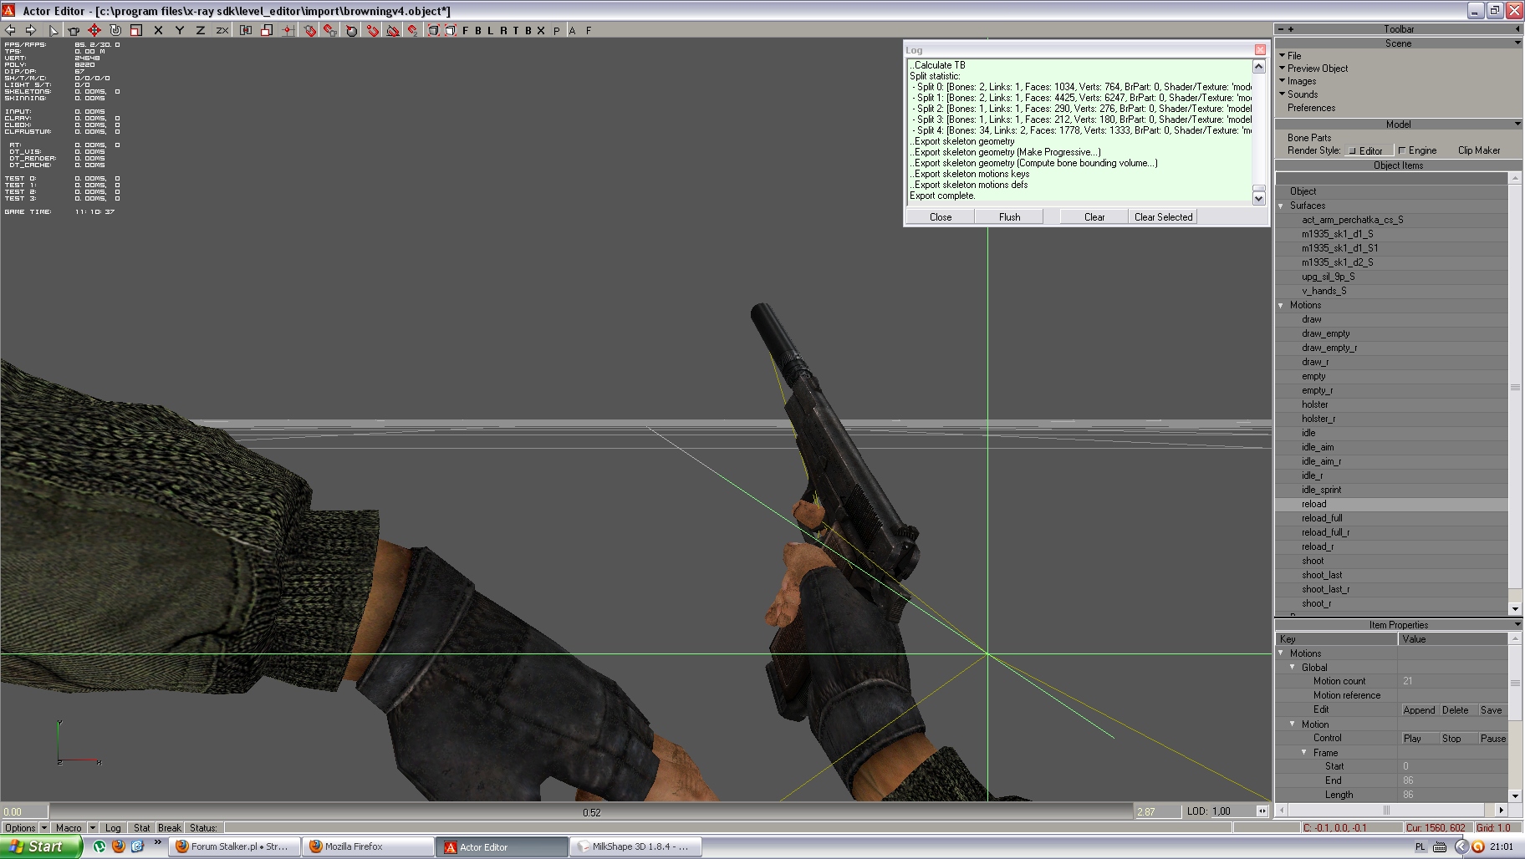The image size is (1525, 859).
Task: Open MilkShape 3D from the taskbar
Action: tap(635, 846)
